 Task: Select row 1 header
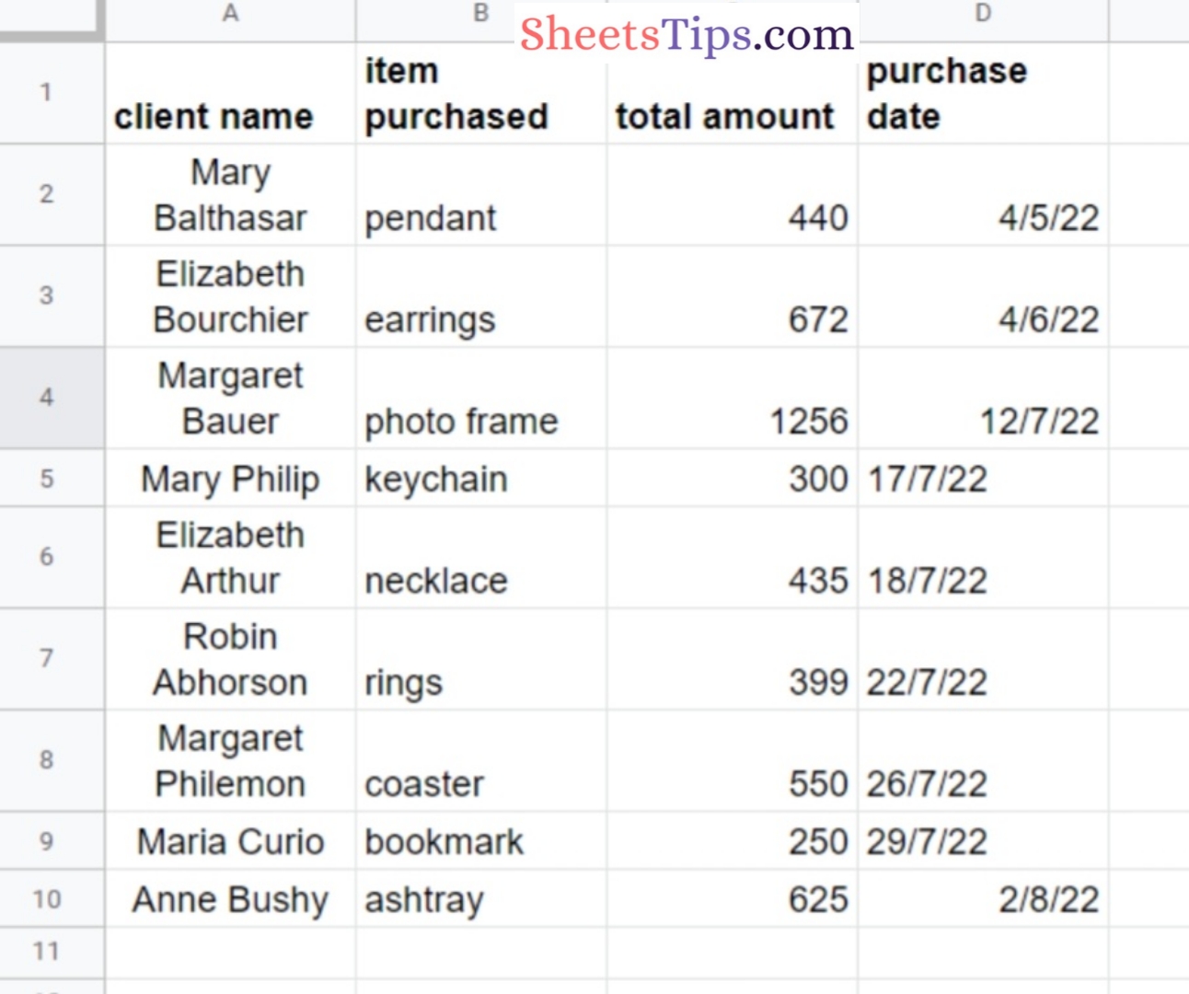[x=52, y=92]
